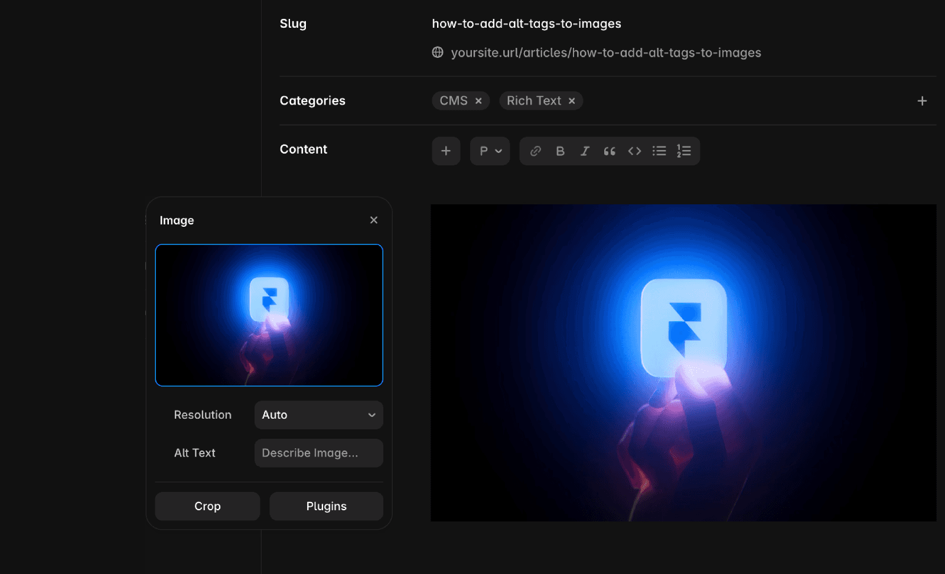This screenshot has width=945, height=574.
Task: Insert a numbered list
Action: (x=684, y=151)
